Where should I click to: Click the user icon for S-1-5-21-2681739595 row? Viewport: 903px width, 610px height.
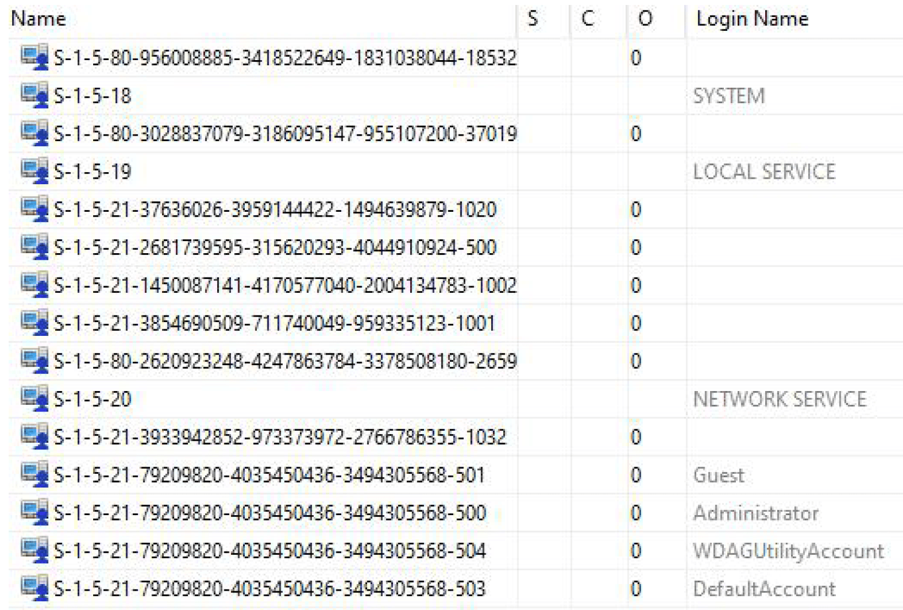35,247
